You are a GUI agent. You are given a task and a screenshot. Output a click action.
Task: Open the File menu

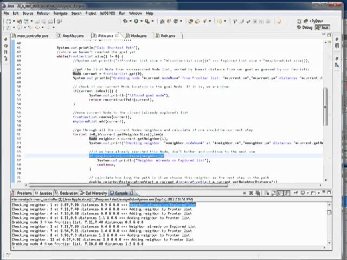point(6,13)
